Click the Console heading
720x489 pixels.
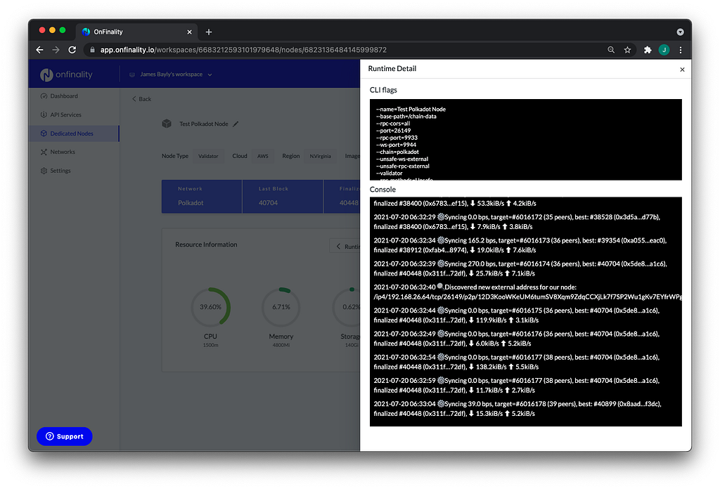tap(382, 190)
